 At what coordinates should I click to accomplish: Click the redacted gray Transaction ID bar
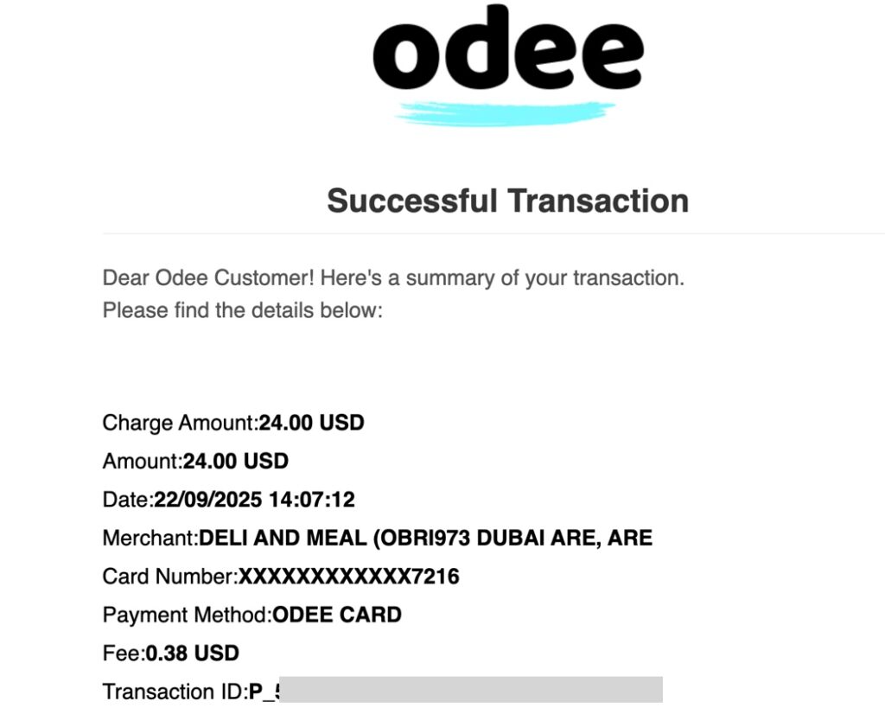tap(471, 690)
